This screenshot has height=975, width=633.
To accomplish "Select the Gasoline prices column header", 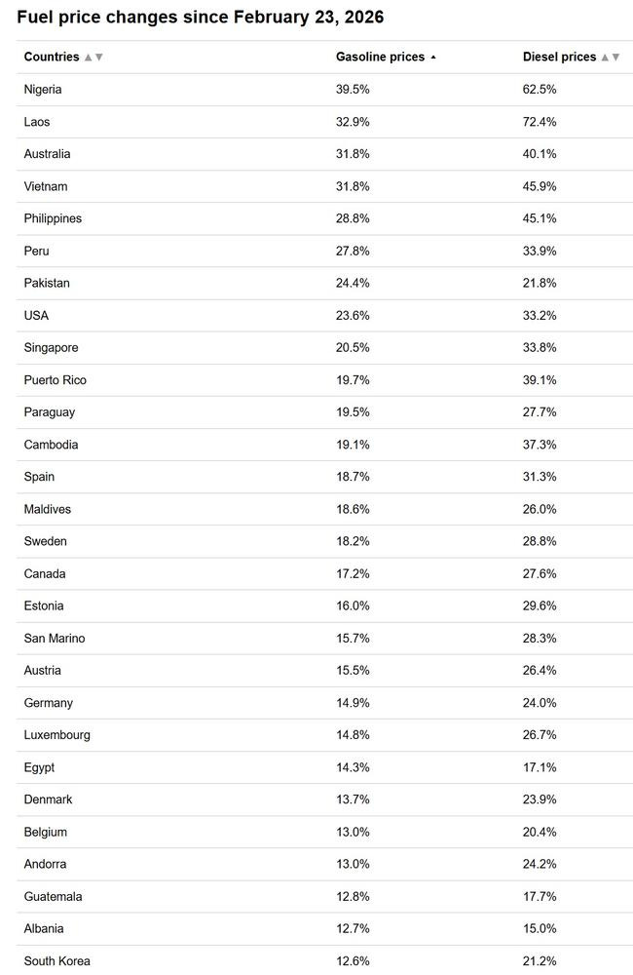I will click(x=379, y=57).
